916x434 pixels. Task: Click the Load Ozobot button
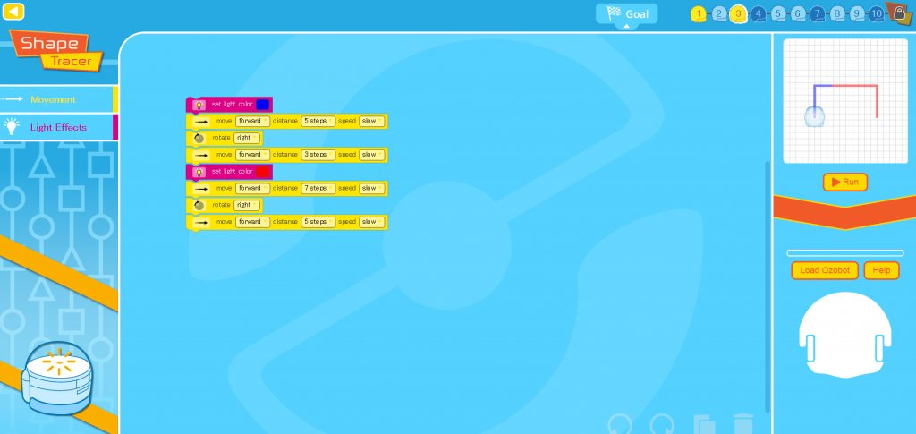pyautogui.click(x=824, y=270)
